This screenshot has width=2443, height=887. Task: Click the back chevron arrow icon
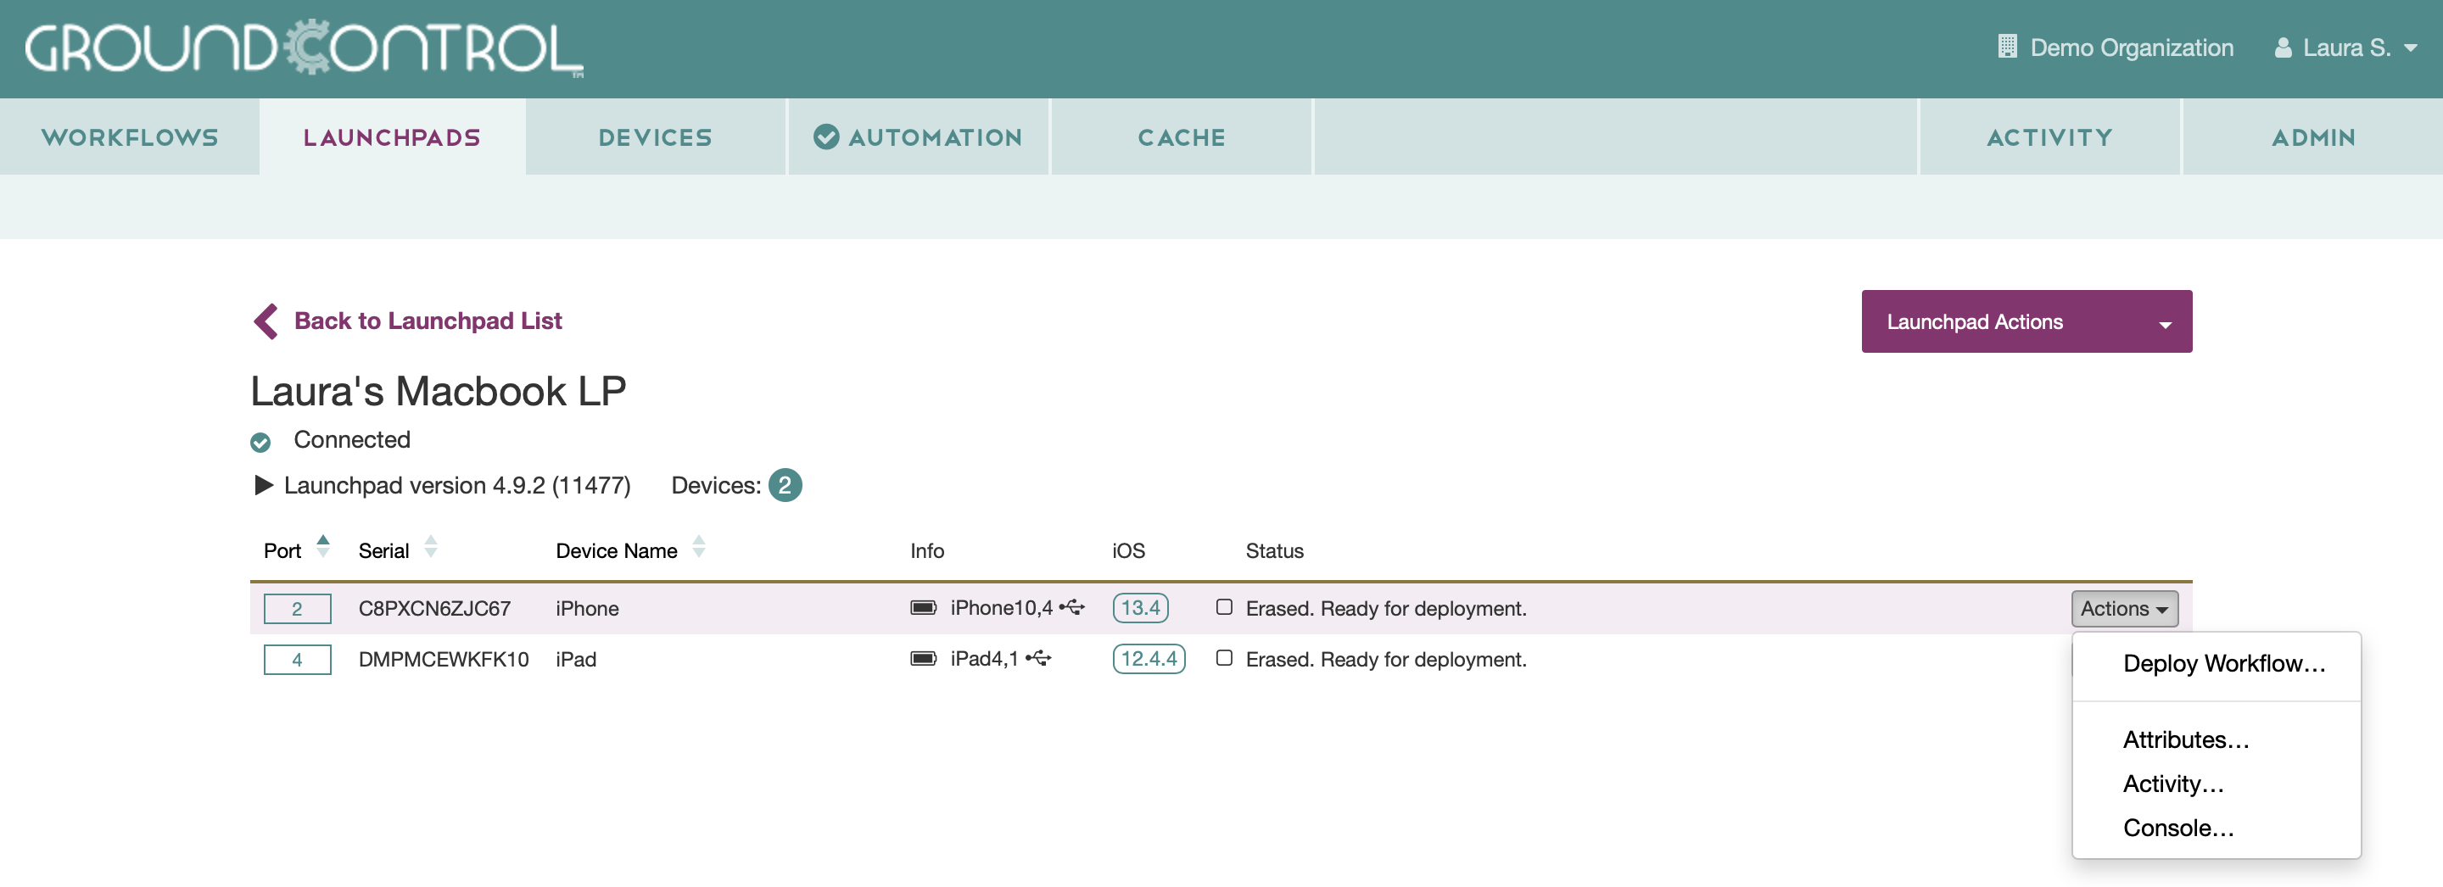[x=266, y=321]
